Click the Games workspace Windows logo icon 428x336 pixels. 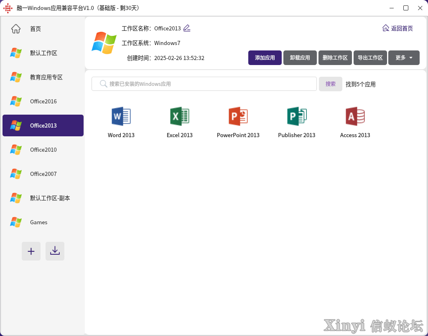(16, 222)
